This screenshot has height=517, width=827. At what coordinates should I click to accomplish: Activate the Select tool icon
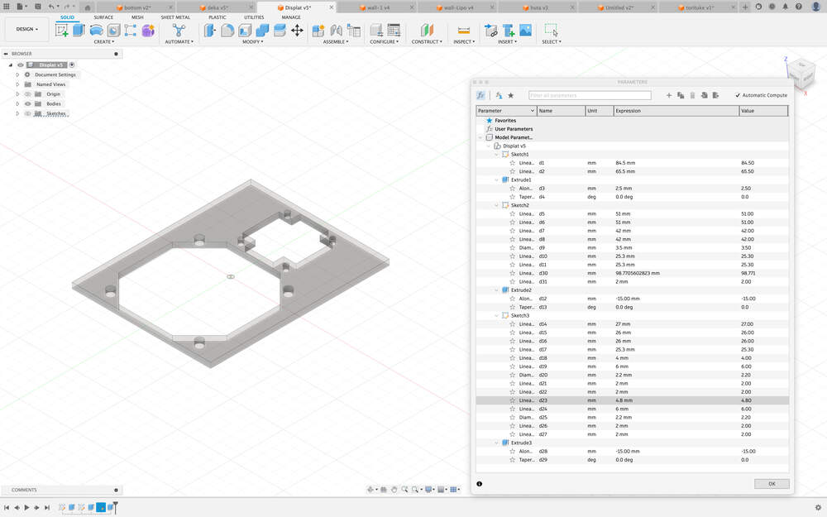click(x=551, y=30)
